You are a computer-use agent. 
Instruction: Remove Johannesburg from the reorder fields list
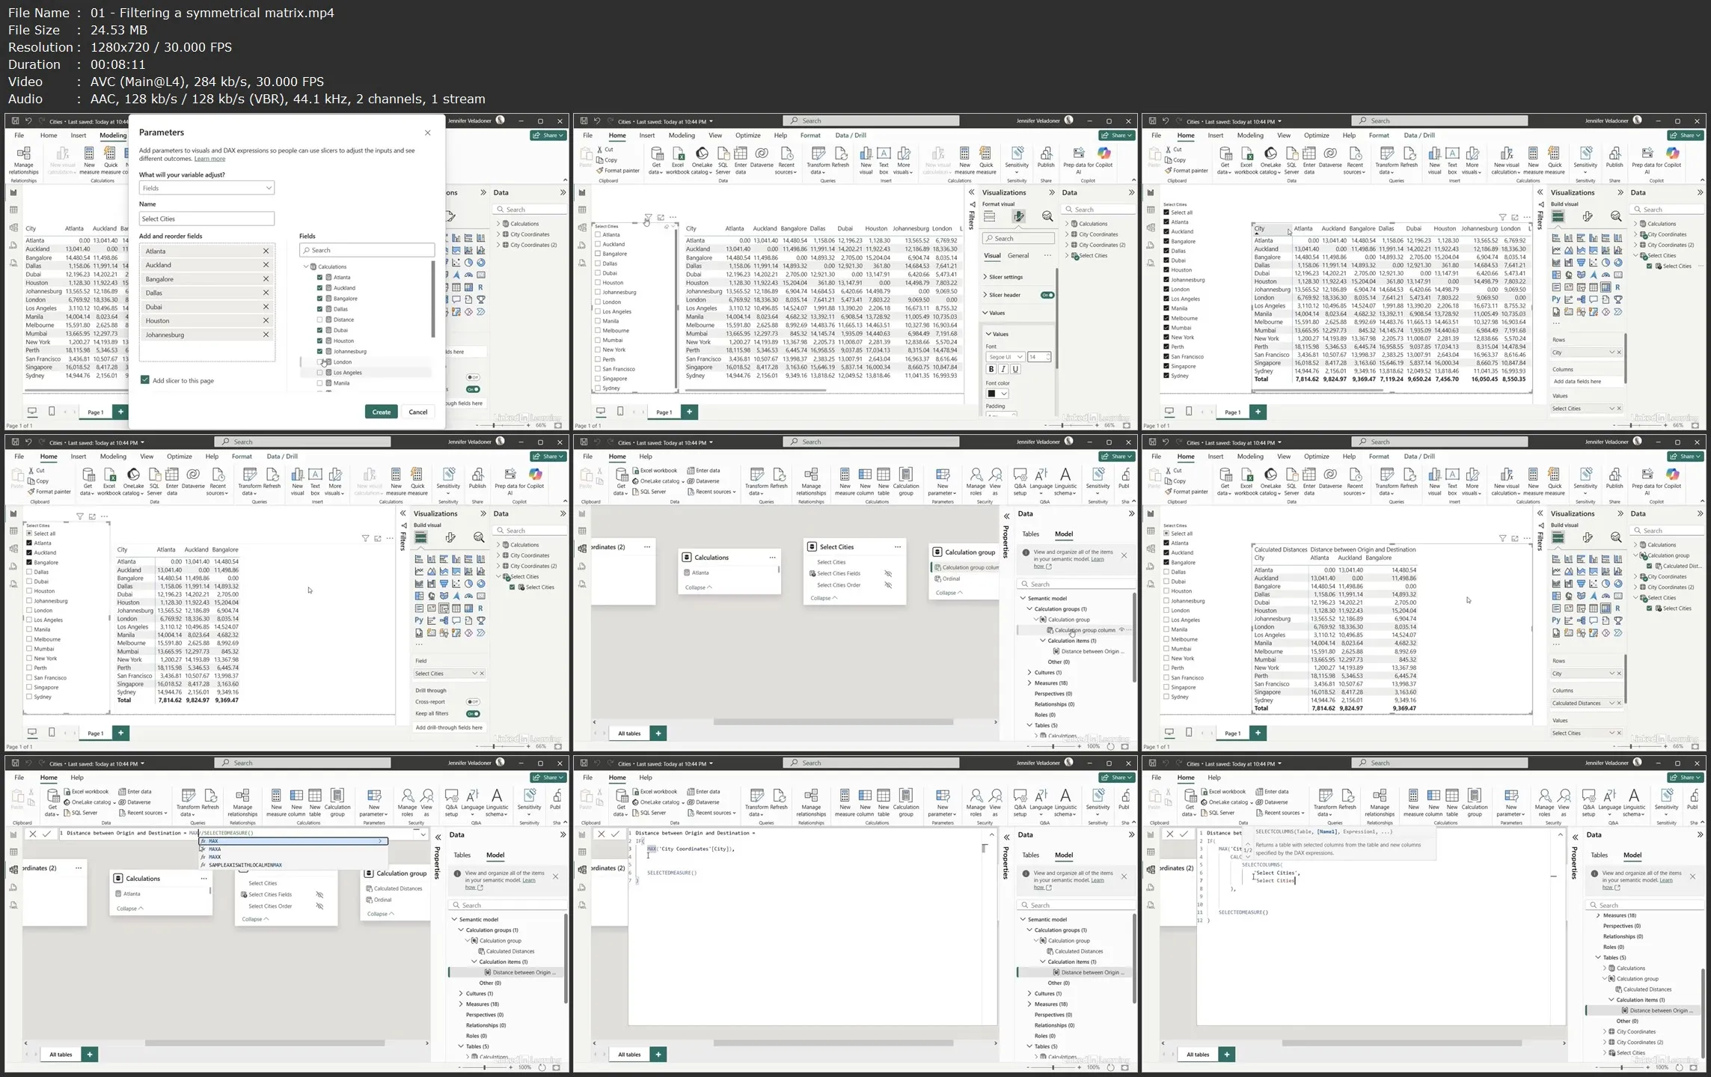(x=266, y=335)
